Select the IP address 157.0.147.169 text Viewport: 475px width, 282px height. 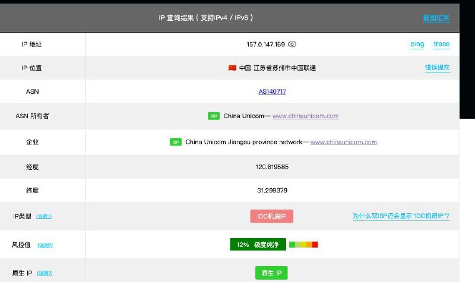coord(265,45)
